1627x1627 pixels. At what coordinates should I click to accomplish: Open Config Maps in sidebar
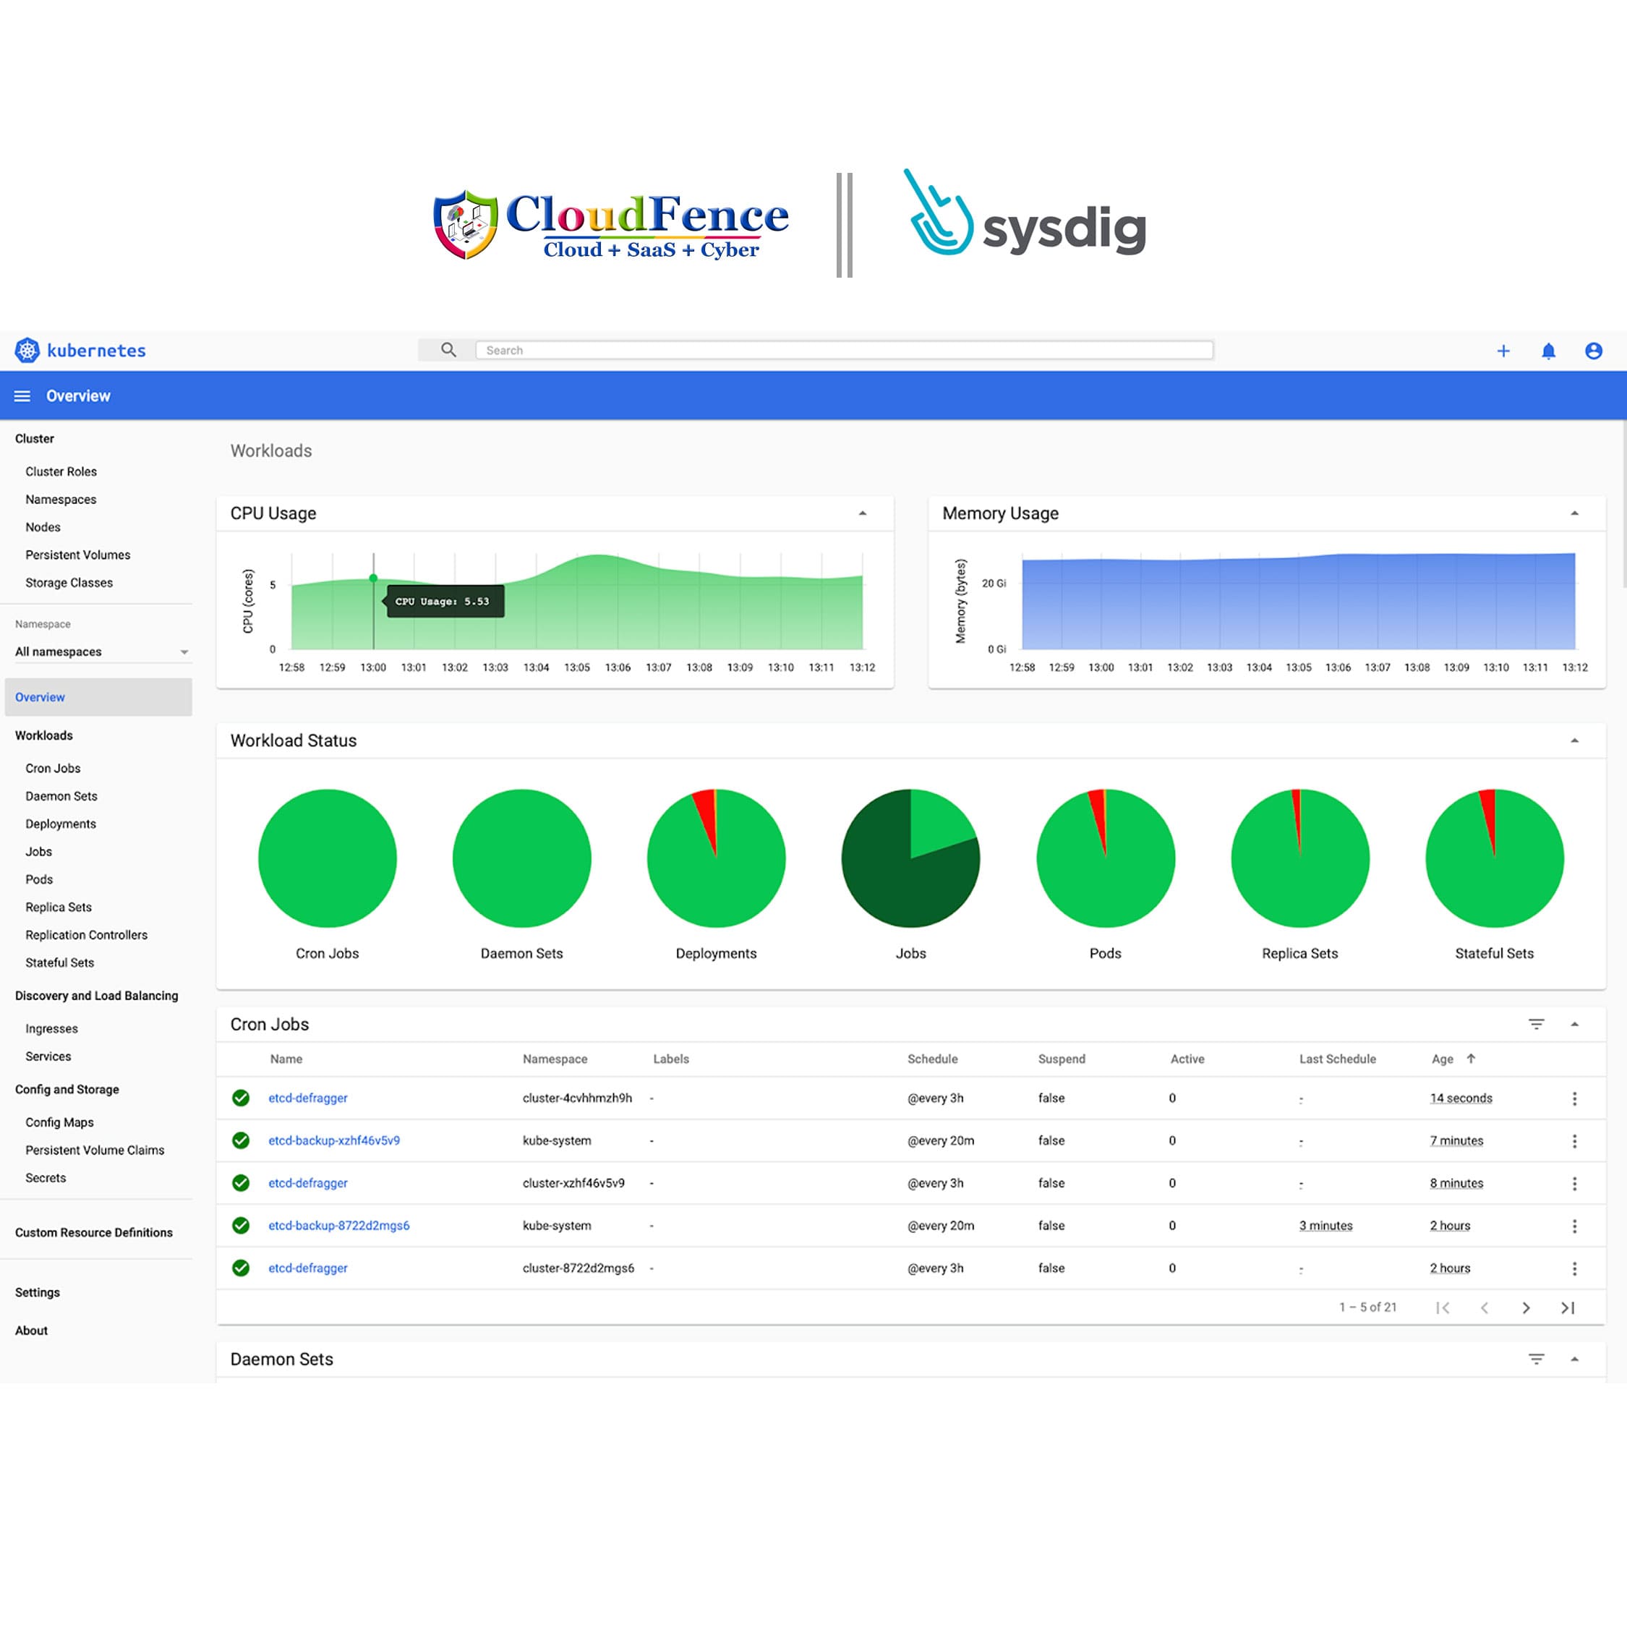point(60,1122)
